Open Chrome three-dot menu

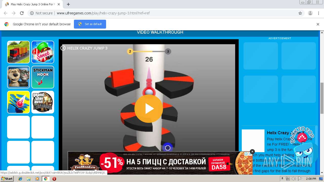(x=318, y=13)
